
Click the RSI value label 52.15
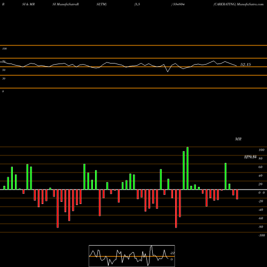coord(246,65)
